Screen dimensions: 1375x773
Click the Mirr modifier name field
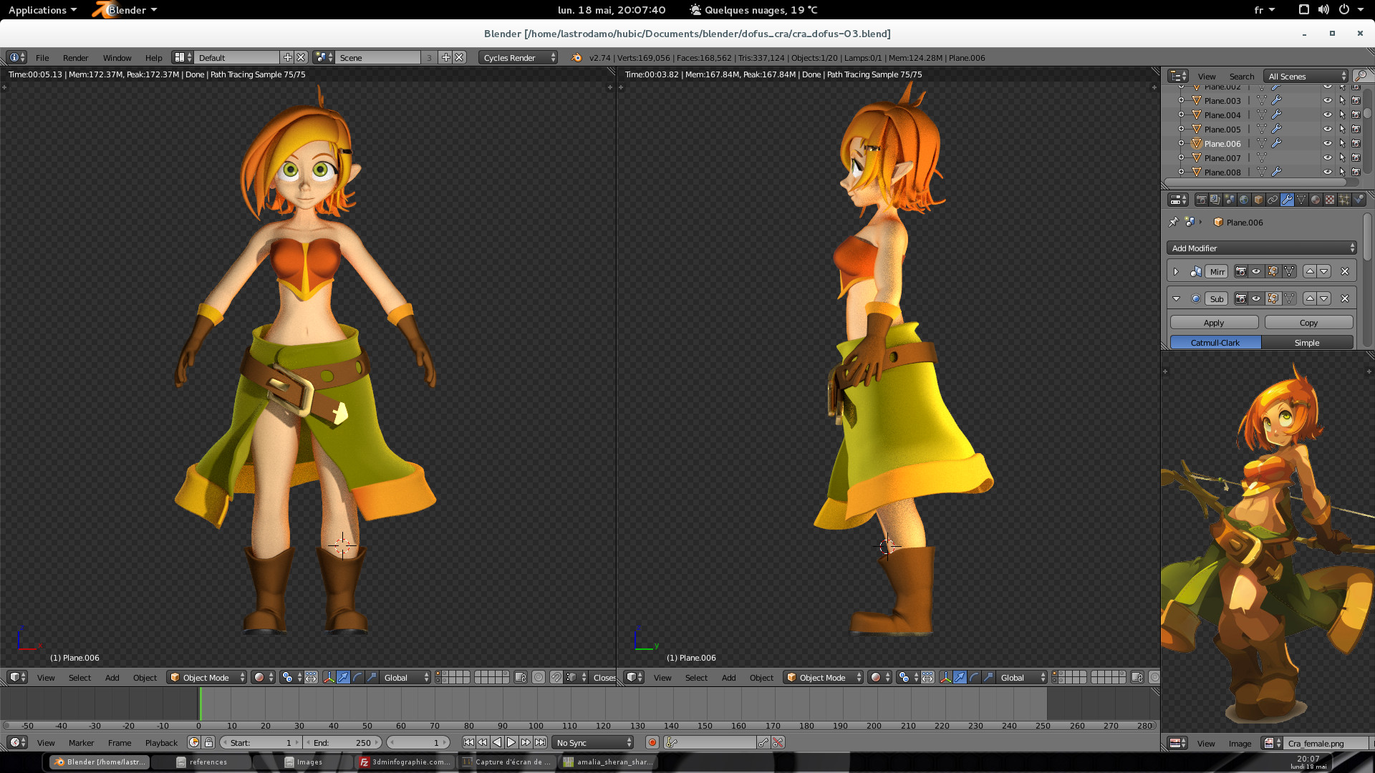(x=1217, y=272)
